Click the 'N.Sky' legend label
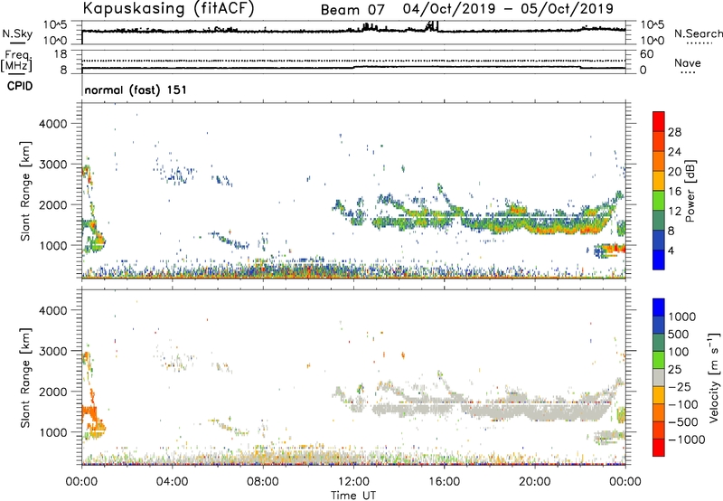The image size is (723, 501). [x=17, y=33]
